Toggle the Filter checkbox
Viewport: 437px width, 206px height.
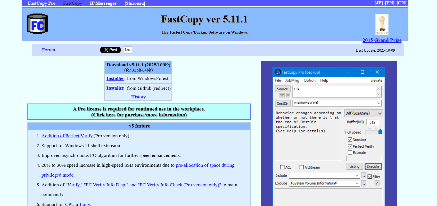[x=370, y=177]
